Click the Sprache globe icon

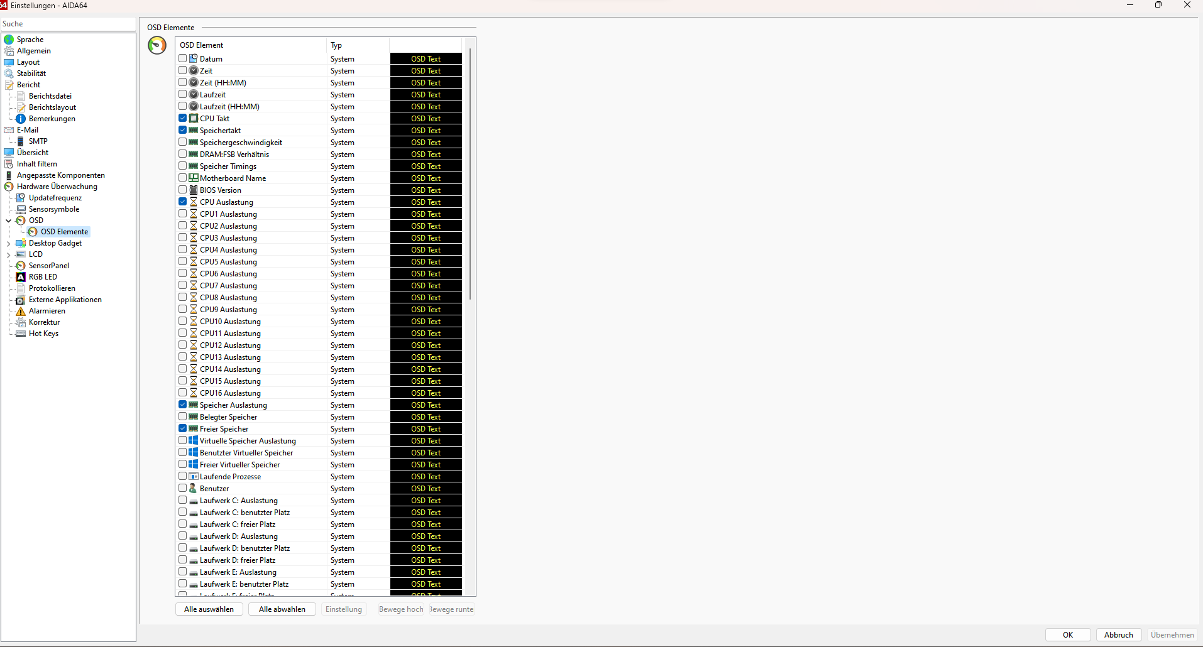click(9, 40)
